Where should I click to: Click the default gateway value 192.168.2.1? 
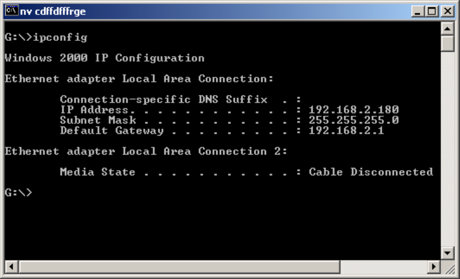347,131
